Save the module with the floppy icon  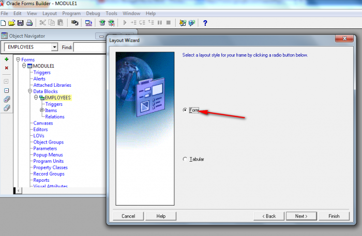tap(20, 23)
